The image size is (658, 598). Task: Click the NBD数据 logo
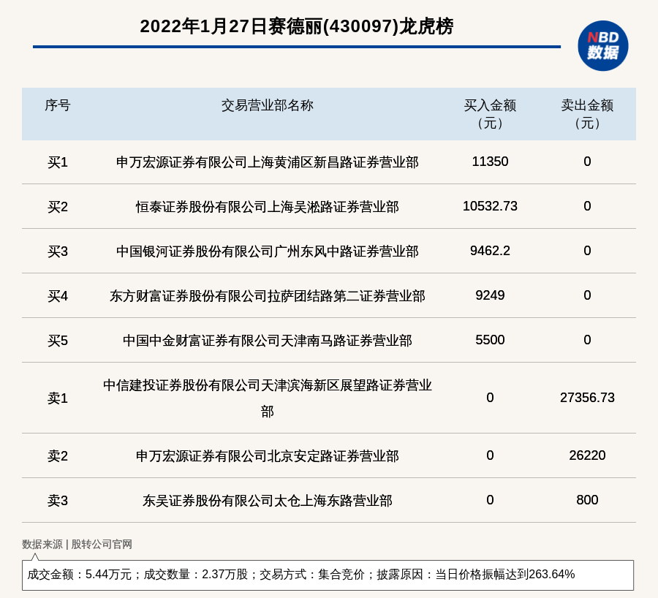pos(602,45)
